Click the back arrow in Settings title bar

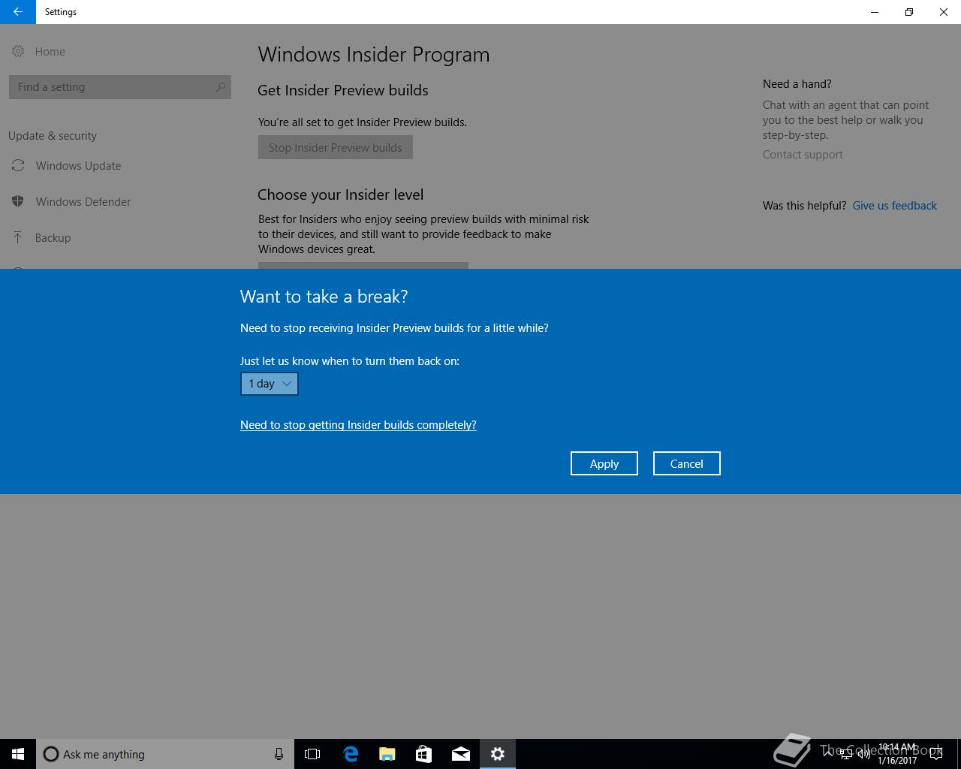pos(17,12)
